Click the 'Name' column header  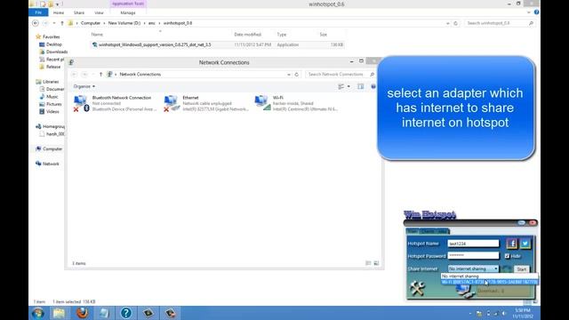coord(97,35)
